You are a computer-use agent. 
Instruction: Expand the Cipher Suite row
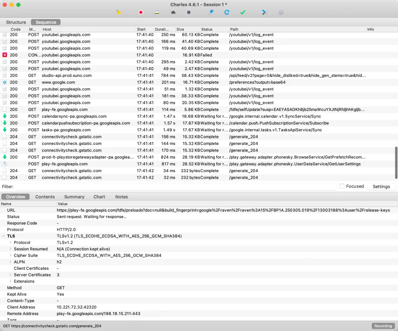(x=10, y=255)
